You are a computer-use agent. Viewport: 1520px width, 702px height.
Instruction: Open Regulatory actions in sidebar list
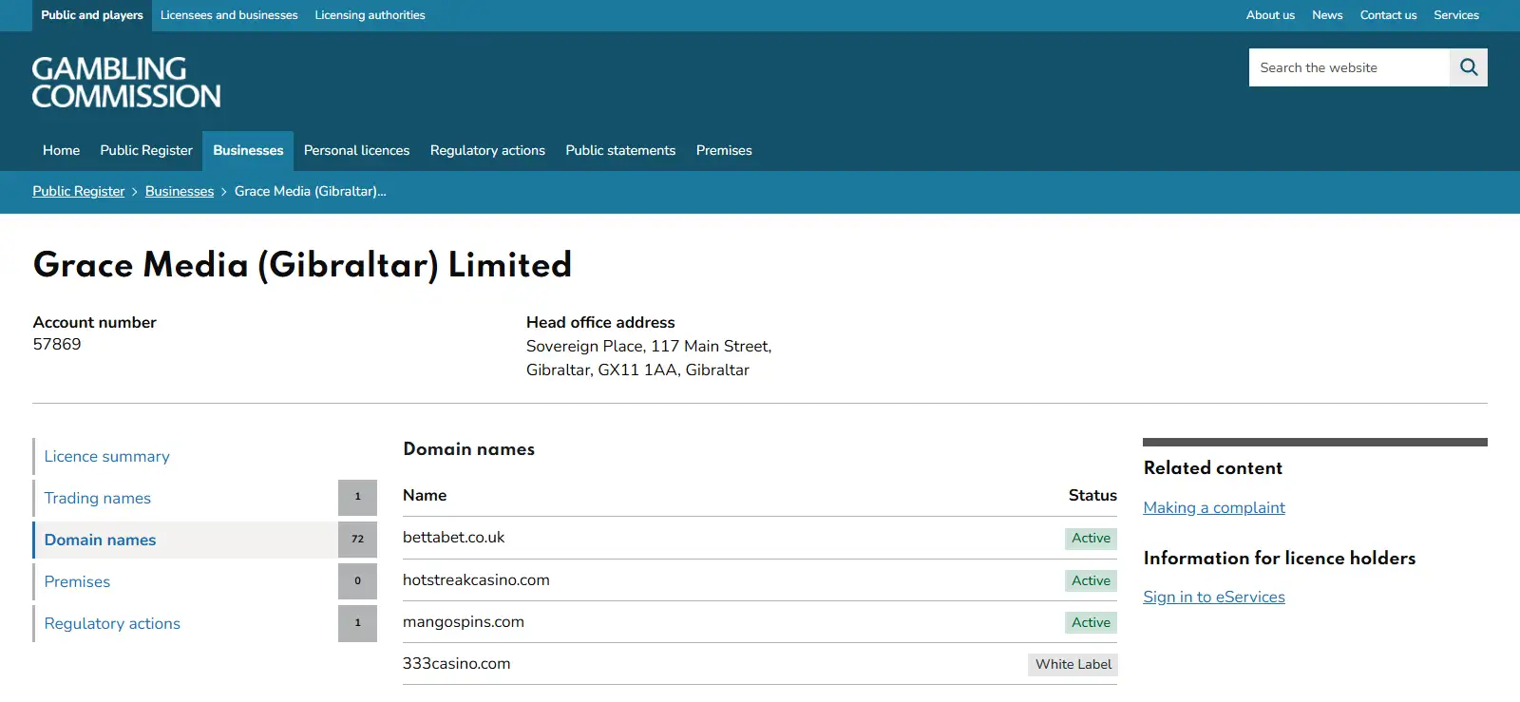coord(112,623)
